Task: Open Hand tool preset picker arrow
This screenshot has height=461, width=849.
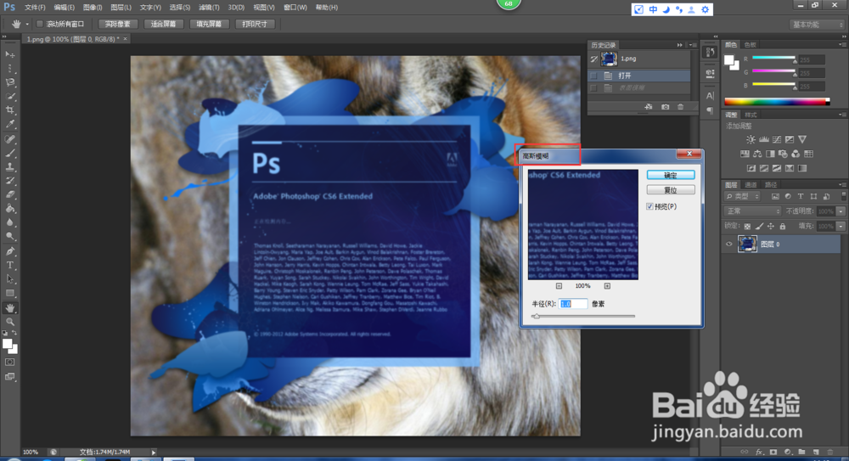Action: pos(27,25)
